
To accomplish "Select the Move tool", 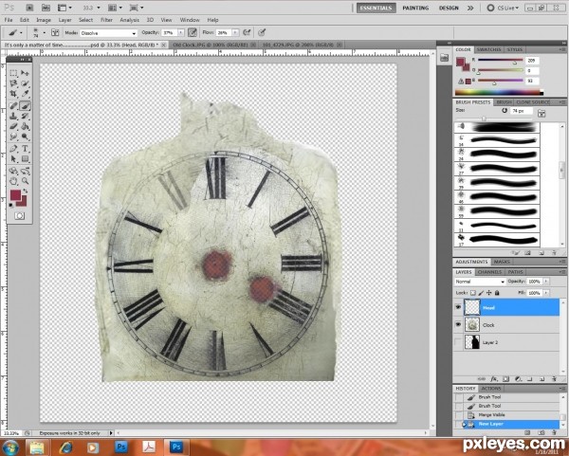I will tap(25, 73).
